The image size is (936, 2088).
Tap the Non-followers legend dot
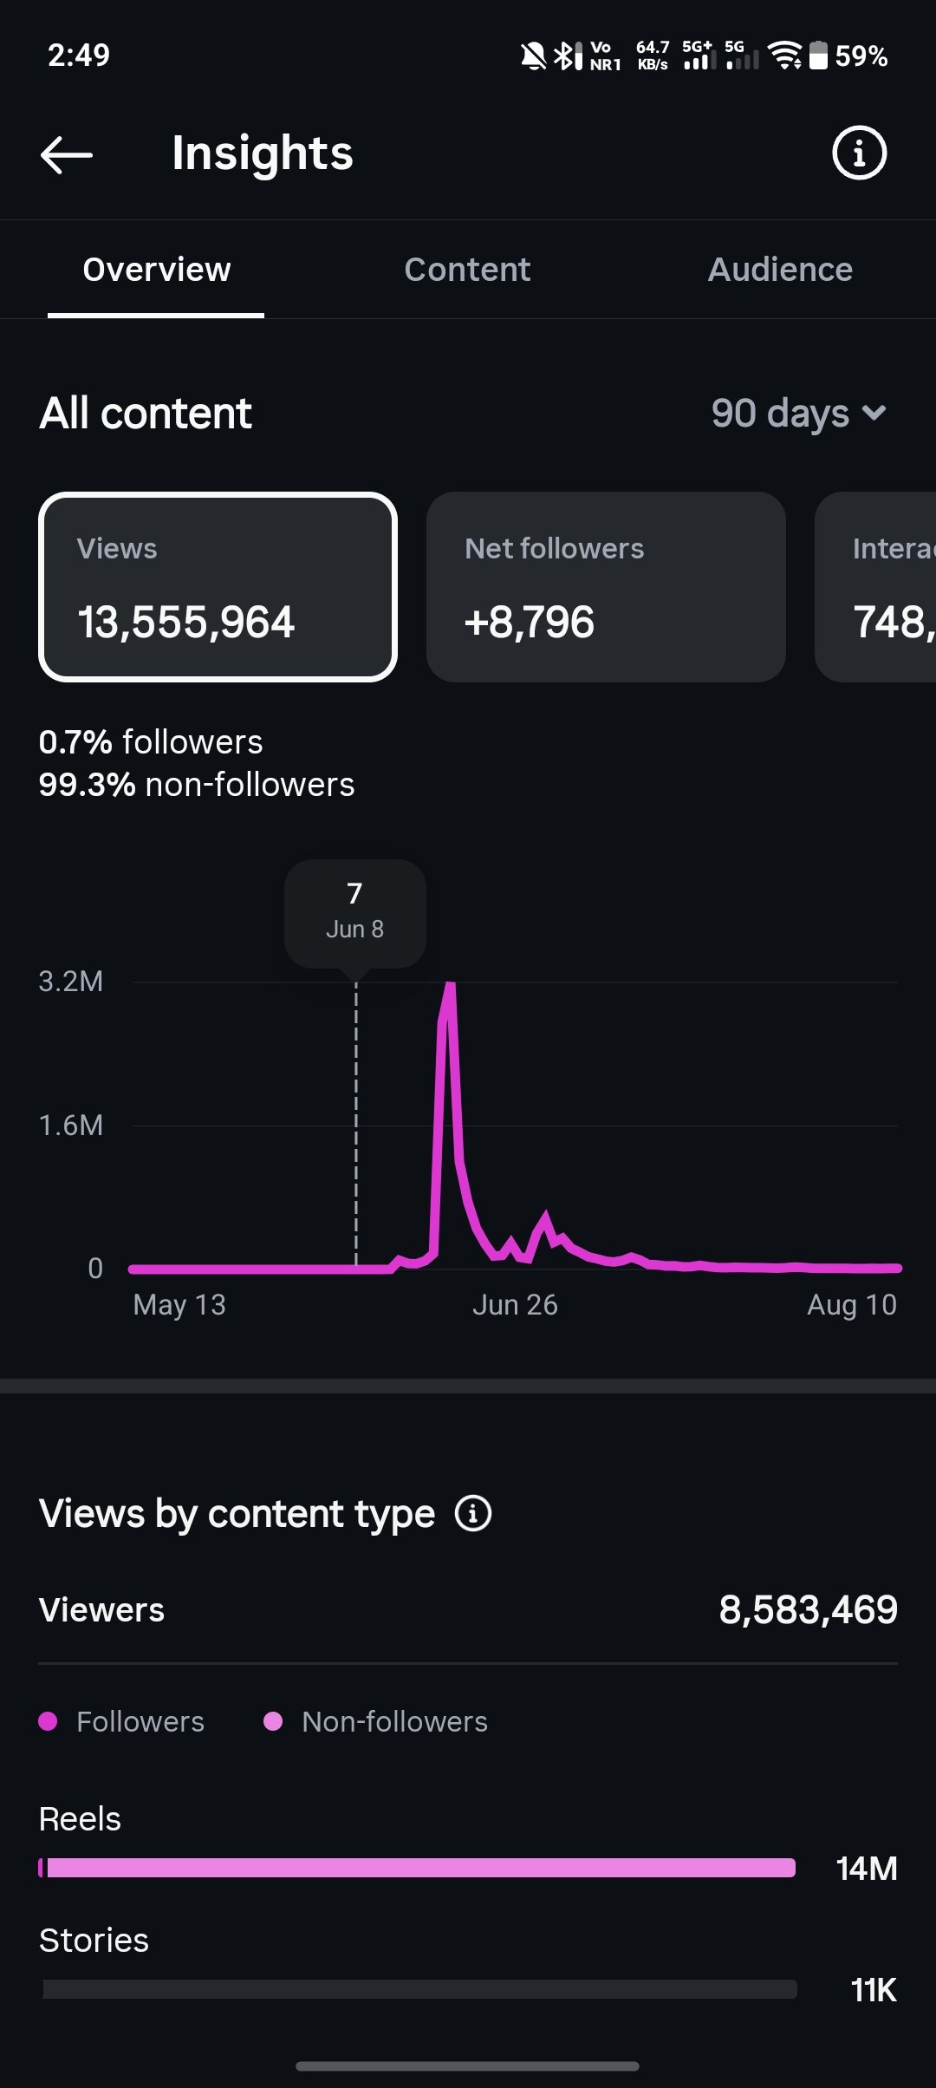click(272, 1721)
